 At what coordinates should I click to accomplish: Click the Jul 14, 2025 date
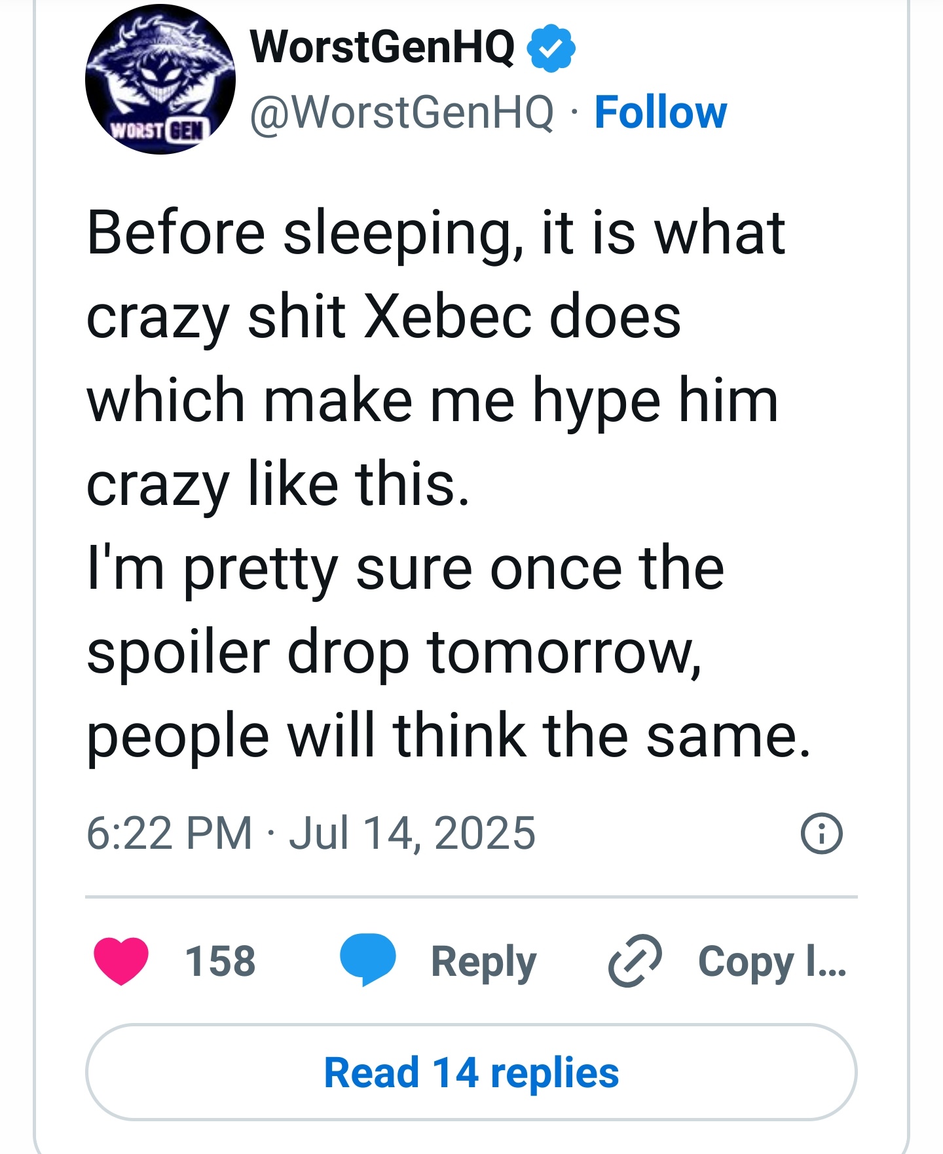tap(413, 833)
